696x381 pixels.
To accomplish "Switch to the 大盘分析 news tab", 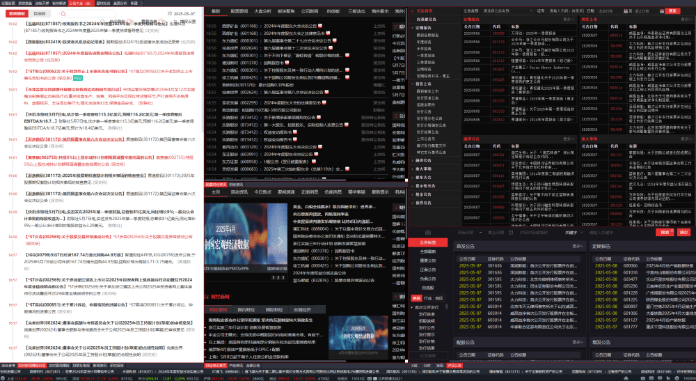I will click(262, 11).
